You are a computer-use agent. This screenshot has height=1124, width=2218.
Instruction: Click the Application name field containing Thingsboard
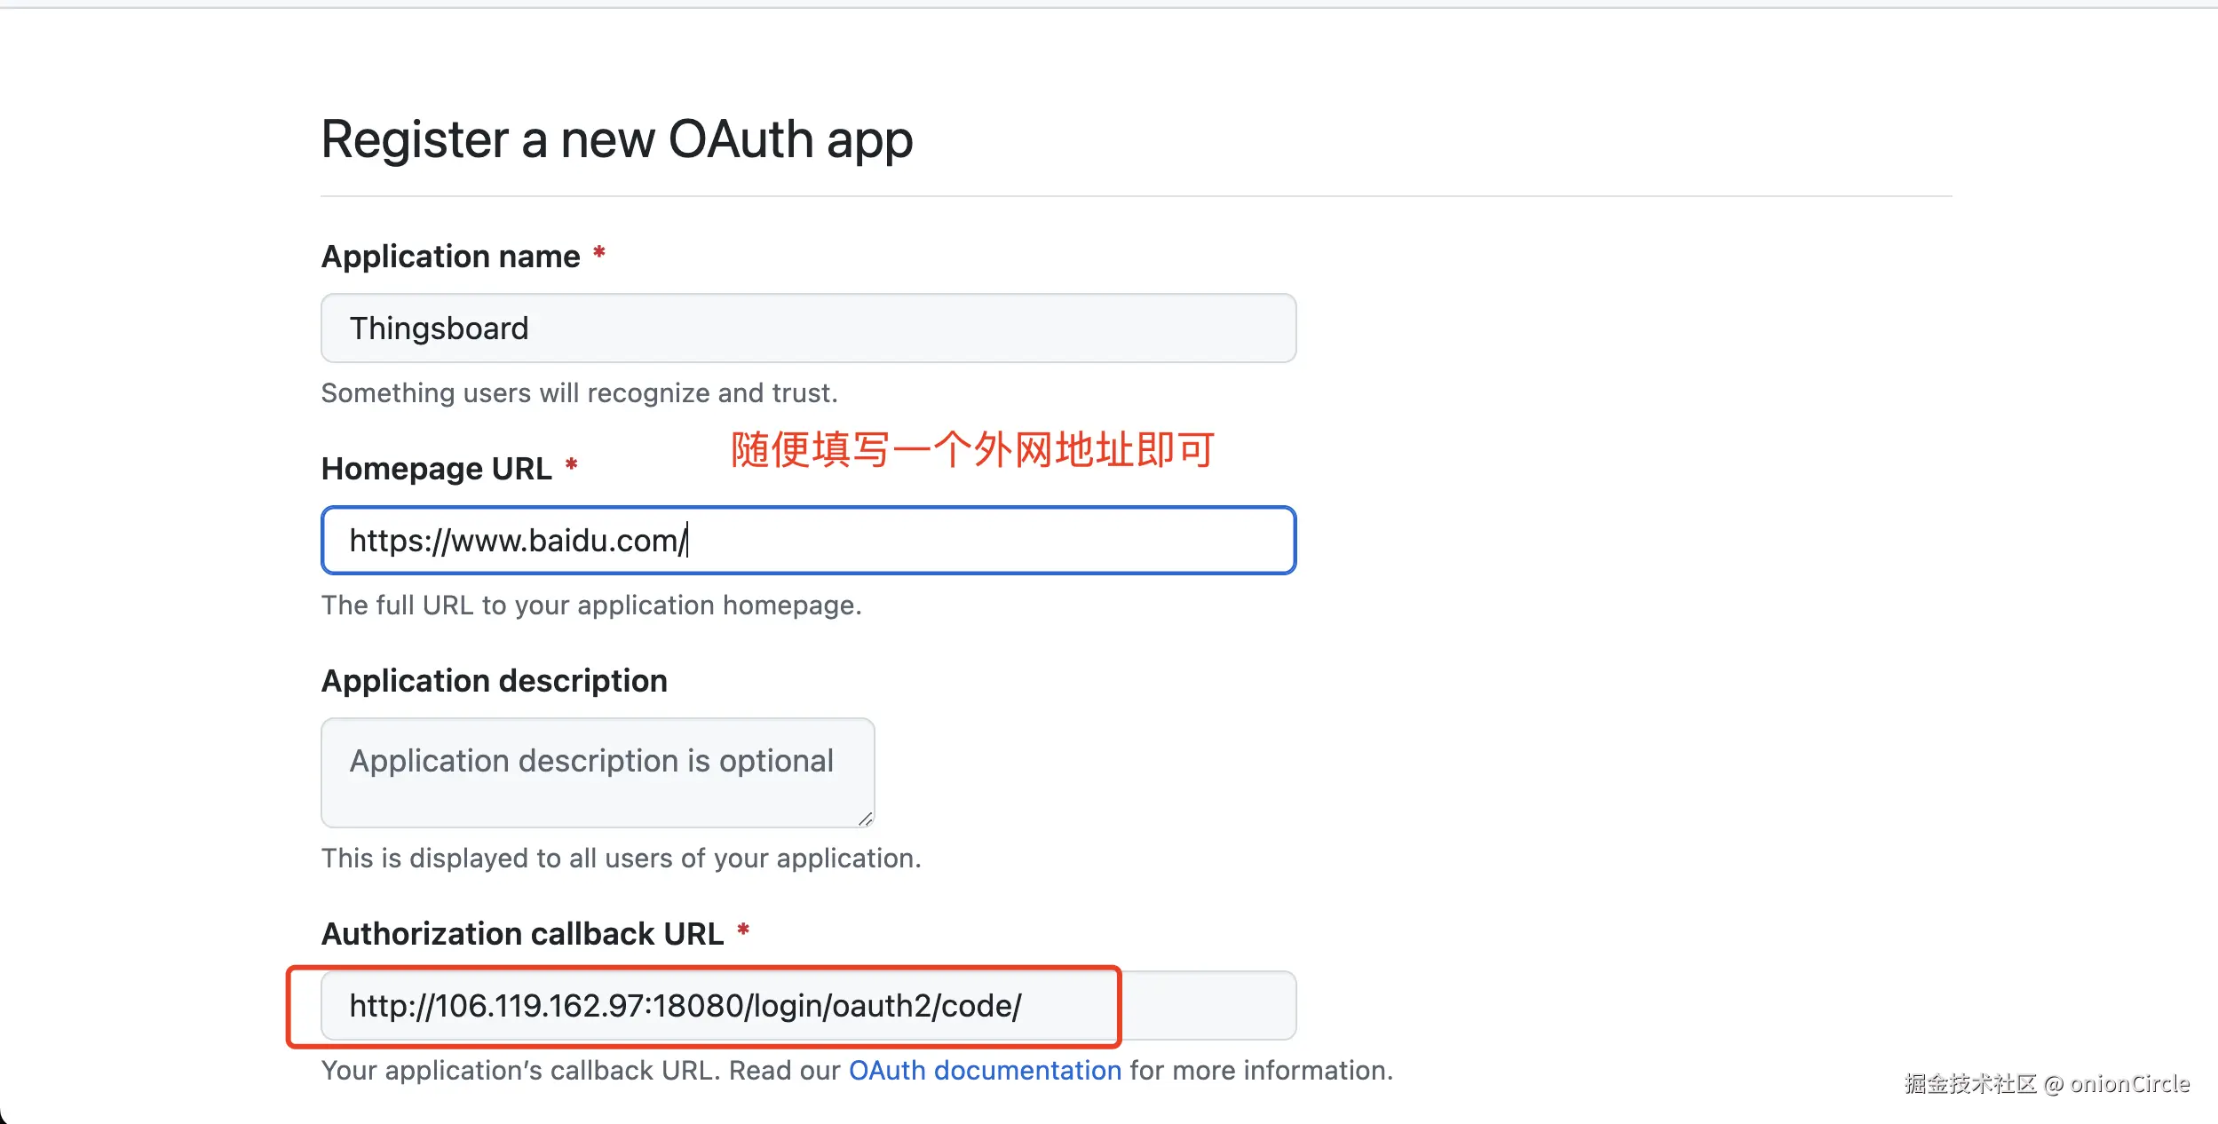808,328
